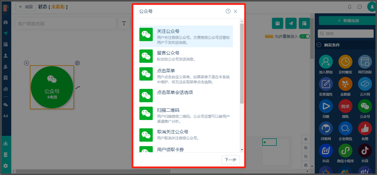Toggle the 允许重复进入 switch
This screenshot has width=377, height=175.
point(304,36)
